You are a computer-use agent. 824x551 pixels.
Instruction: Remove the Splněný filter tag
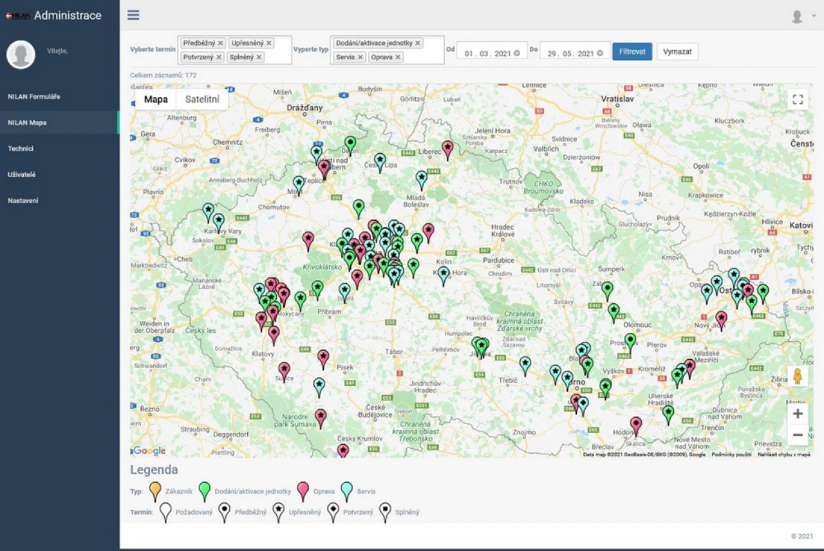coord(259,57)
